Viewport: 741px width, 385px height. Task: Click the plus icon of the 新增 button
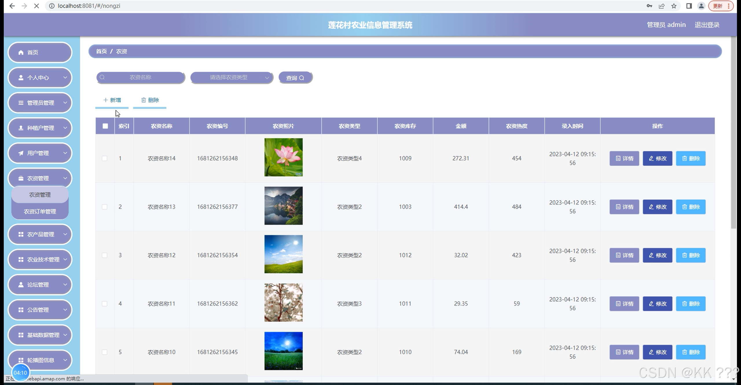tap(105, 100)
